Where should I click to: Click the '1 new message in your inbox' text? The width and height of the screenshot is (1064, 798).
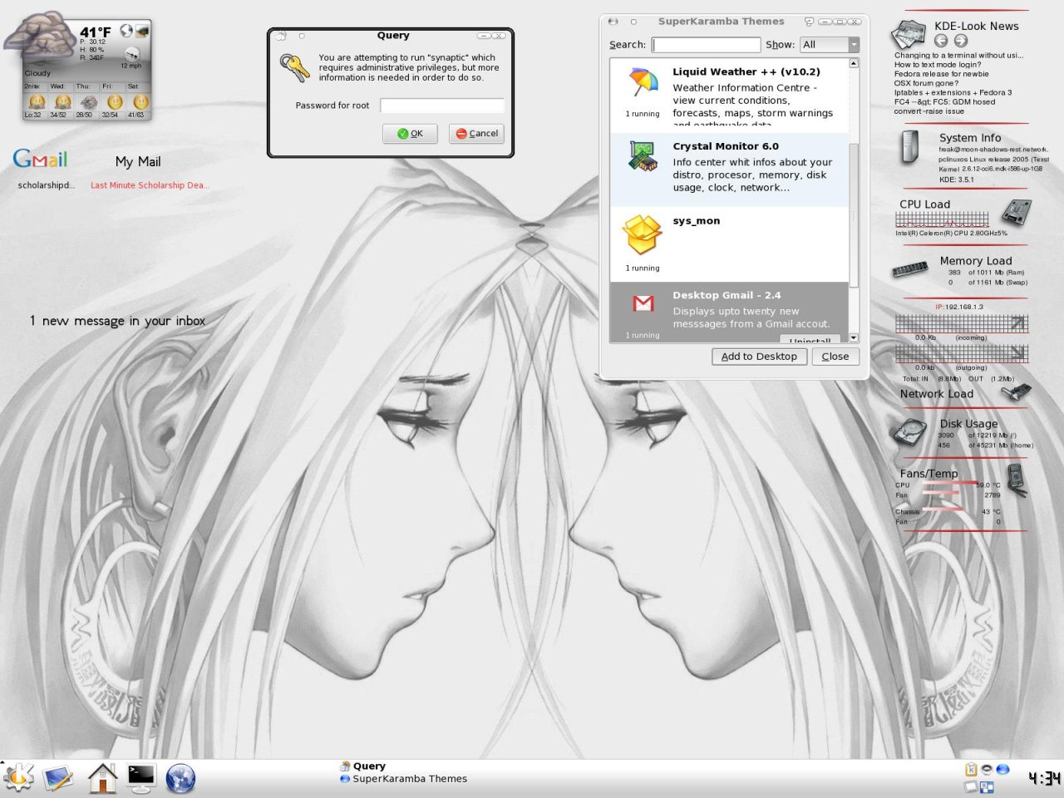(x=117, y=321)
